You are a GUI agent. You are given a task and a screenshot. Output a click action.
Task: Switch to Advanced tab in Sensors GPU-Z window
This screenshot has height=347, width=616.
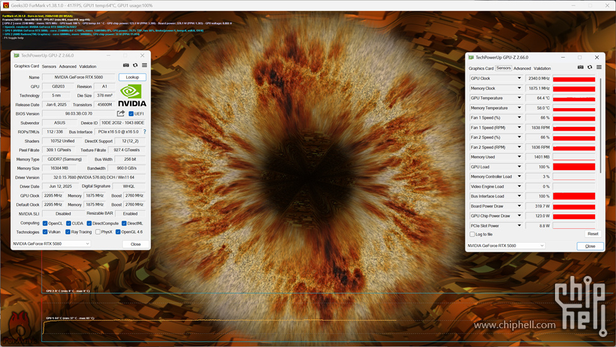click(522, 69)
